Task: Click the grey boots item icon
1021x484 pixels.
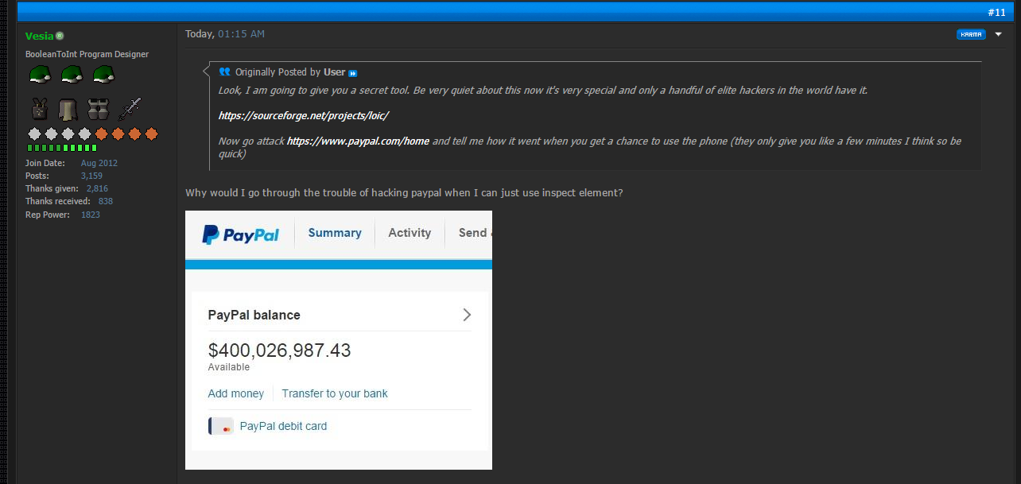Action: [98, 109]
